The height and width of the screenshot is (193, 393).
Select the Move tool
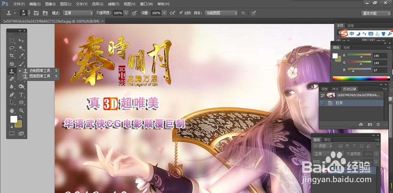pyautogui.click(x=21, y=40)
